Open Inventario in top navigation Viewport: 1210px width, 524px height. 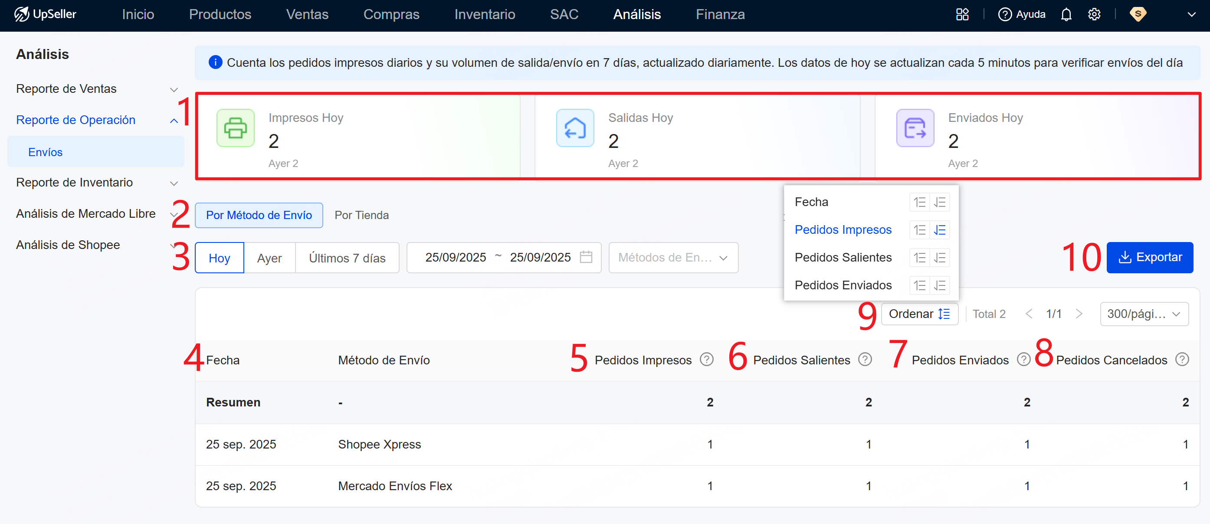point(484,15)
